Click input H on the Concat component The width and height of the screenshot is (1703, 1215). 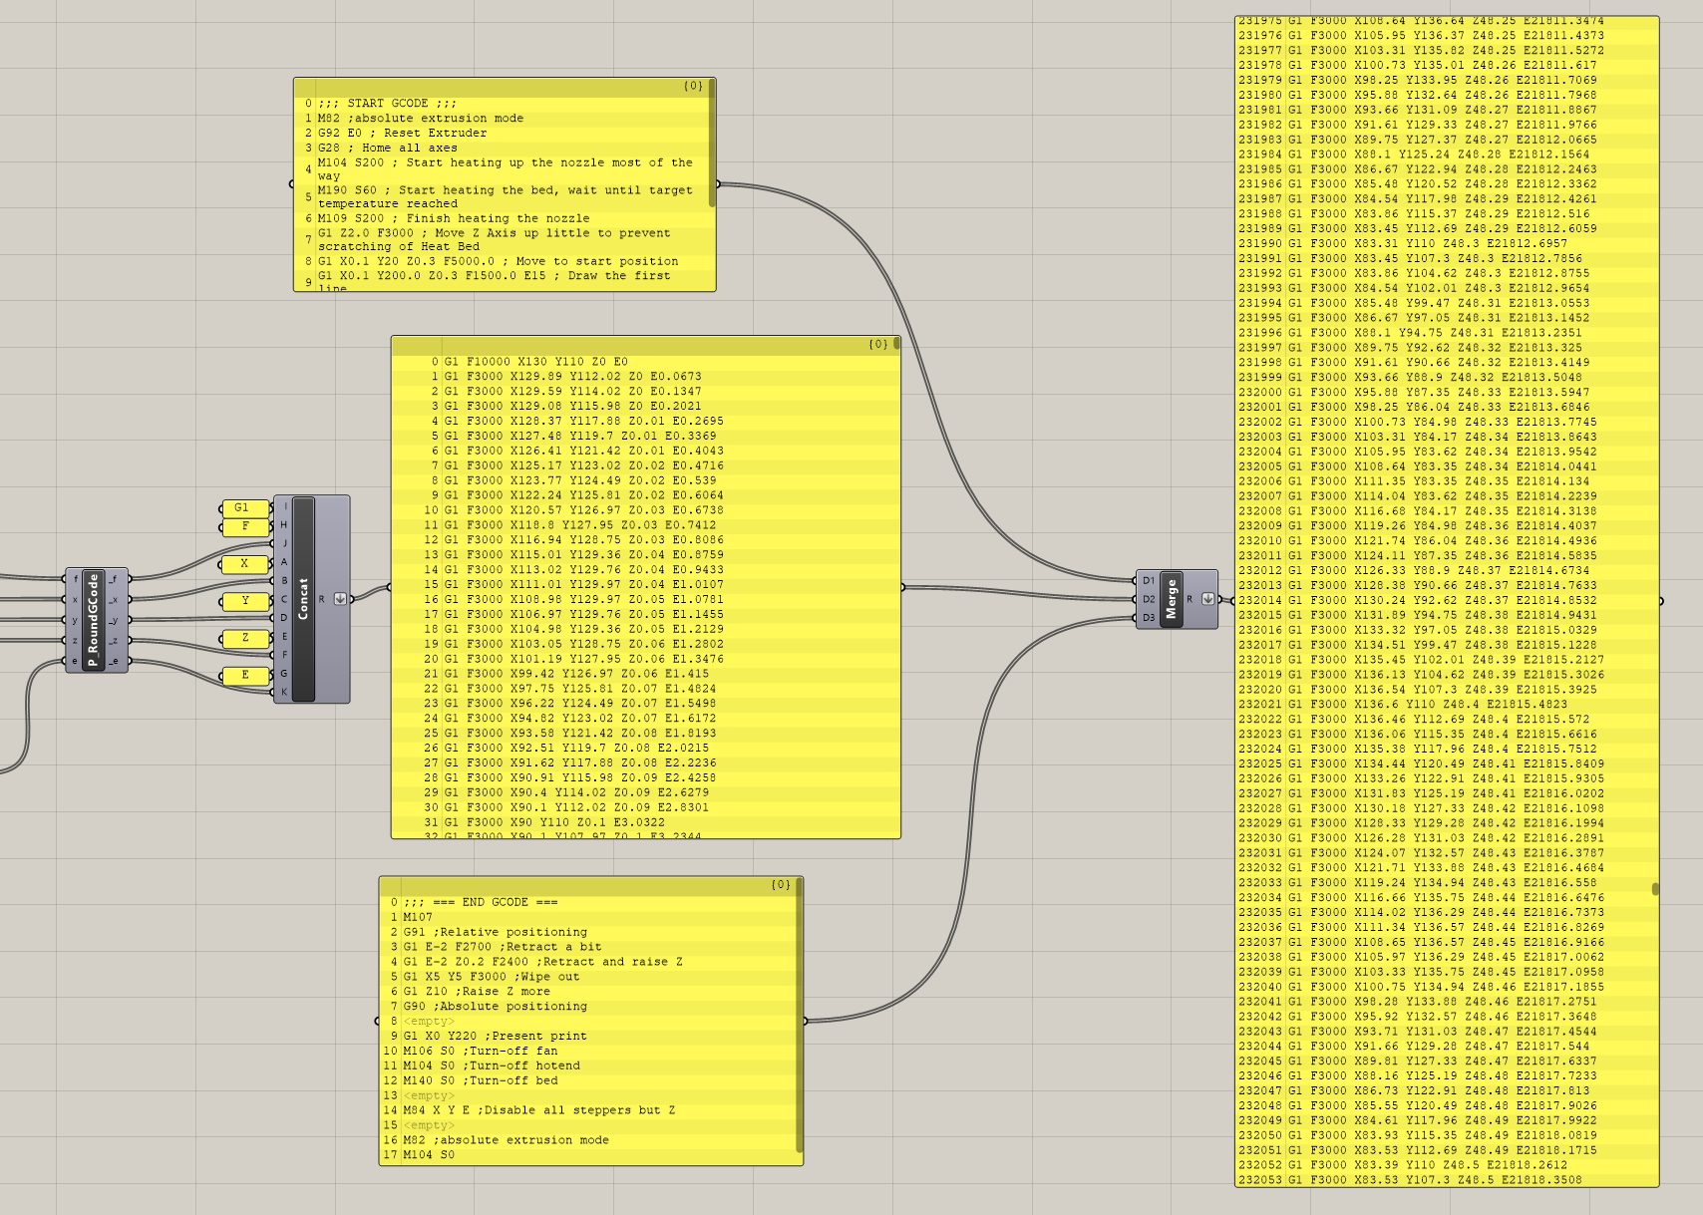284,525
